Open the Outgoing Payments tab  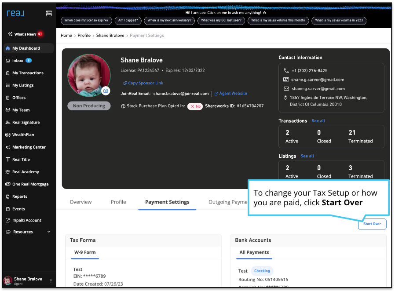228,202
